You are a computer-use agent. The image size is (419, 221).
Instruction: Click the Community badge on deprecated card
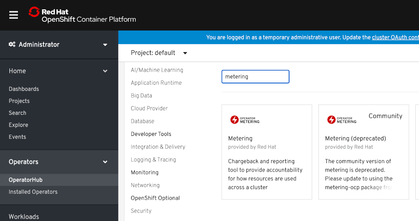(x=385, y=116)
